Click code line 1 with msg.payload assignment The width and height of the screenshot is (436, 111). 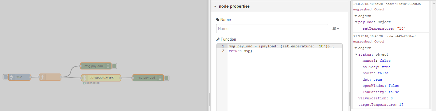[x=281, y=46]
